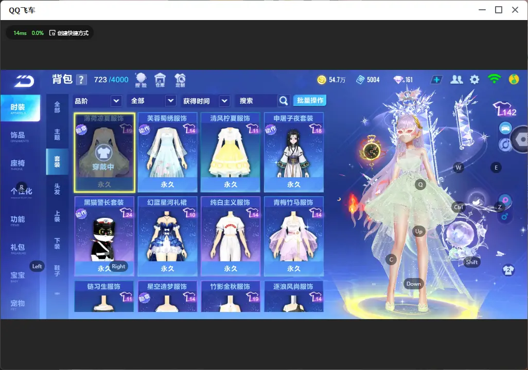
Task: Open the 时装 apparel tab
Action: (x=20, y=108)
